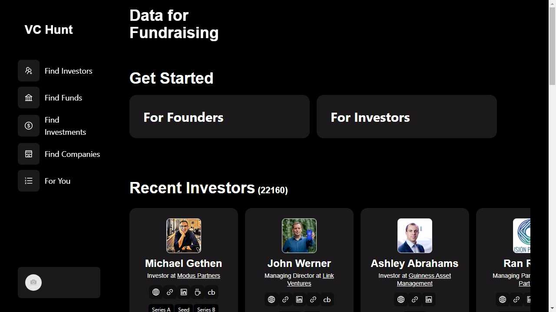Open Michael Gethen's website via globe icon

pos(156,292)
